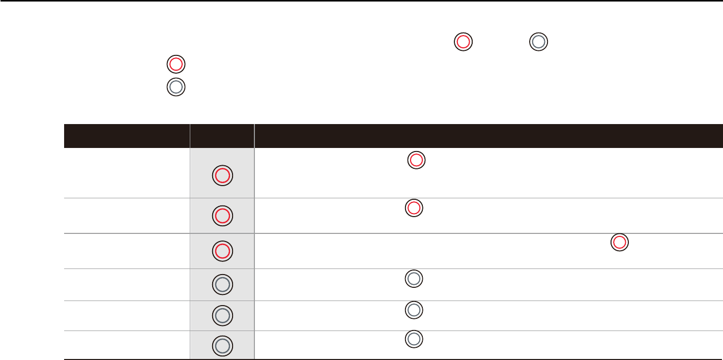Click the red indicator in the second row's shaded cell
Image resolution: width=723 pixels, height=360 pixels.
click(222, 216)
